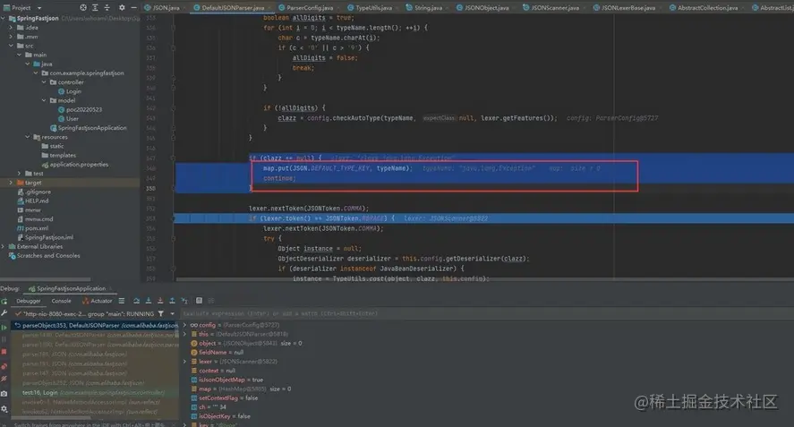The image size is (794, 427).
Task: Expand the .idea folder
Action: tap(11, 28)
